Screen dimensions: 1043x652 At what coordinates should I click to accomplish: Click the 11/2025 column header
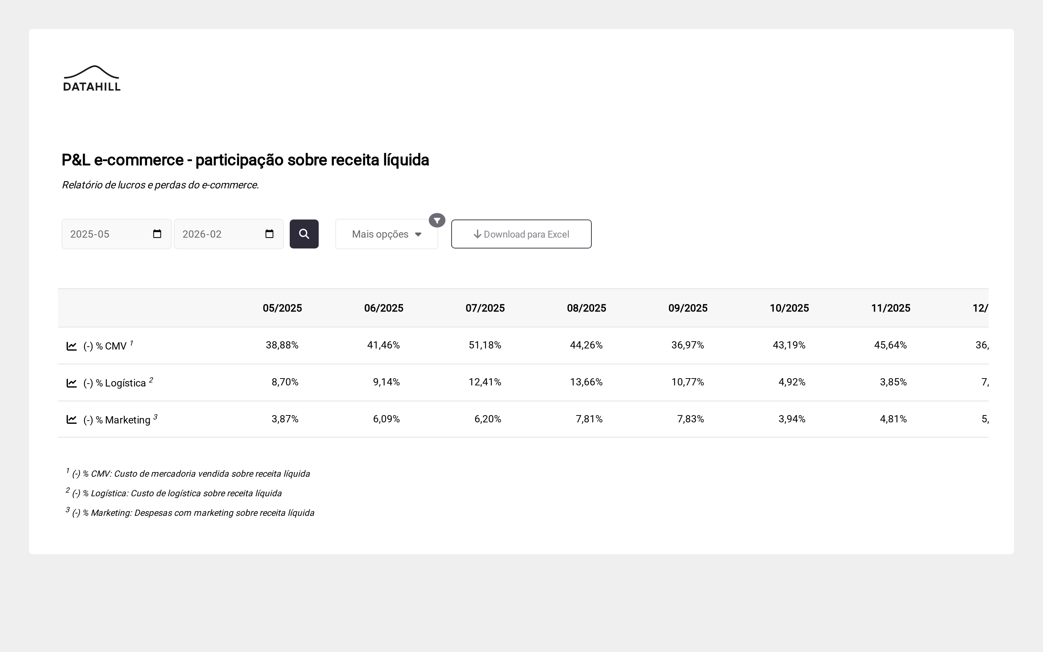891,308
